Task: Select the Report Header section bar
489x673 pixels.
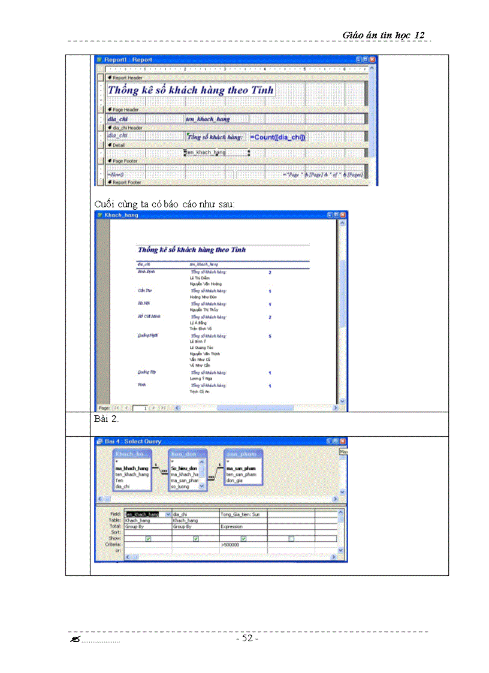Action: (x=234, y=78)
